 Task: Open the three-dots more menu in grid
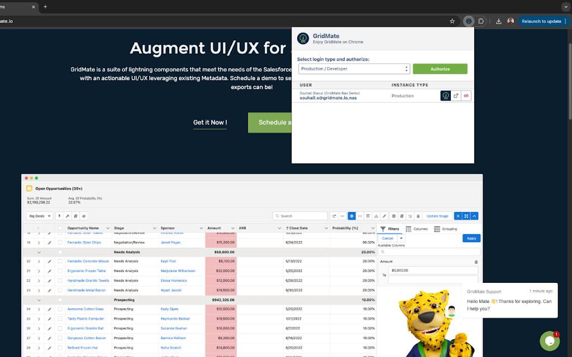coord(342,216)
